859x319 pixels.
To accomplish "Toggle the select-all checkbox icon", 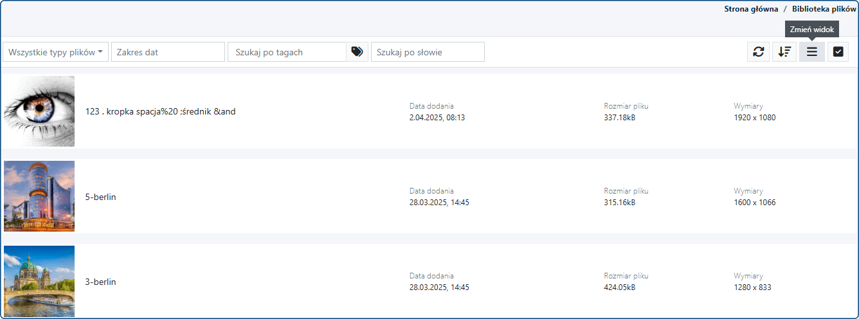I will 838,52.
